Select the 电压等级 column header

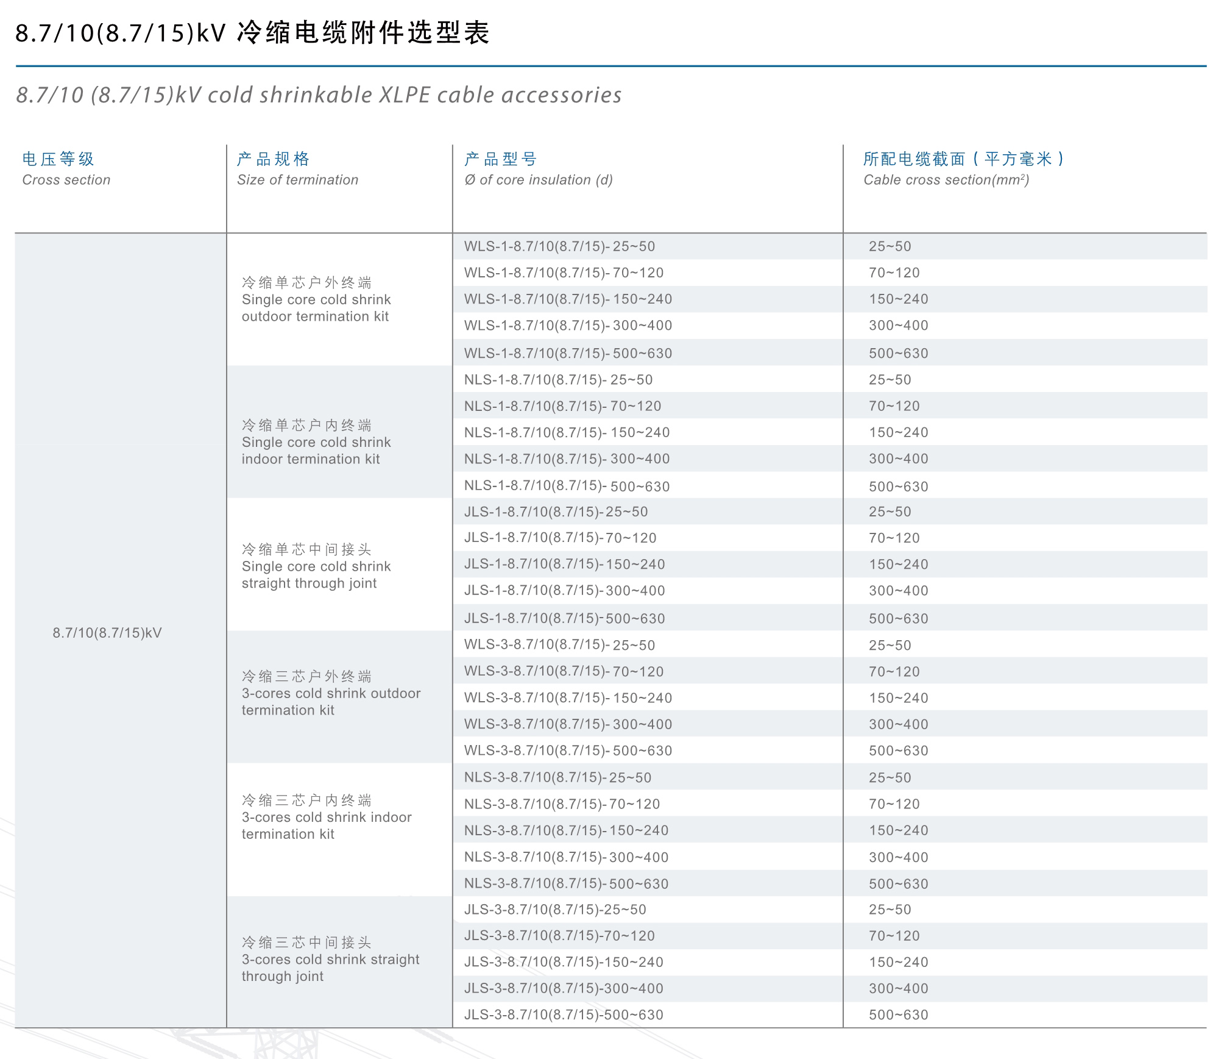(58, 159)
